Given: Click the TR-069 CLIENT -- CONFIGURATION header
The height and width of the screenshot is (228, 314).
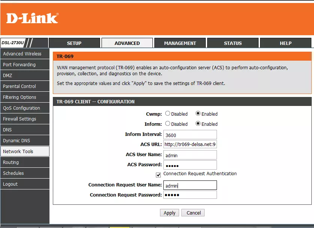Looking at the screenshot, I should (x=96, y=101).
